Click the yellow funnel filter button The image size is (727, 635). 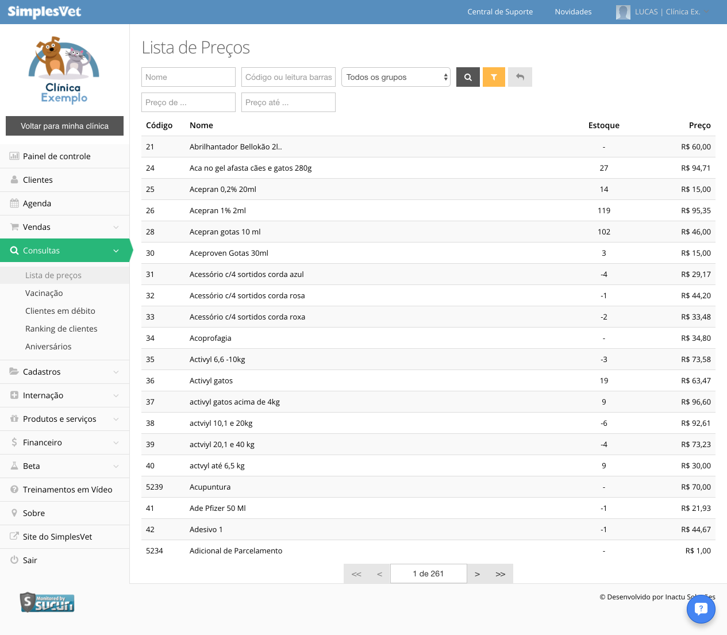494,77
